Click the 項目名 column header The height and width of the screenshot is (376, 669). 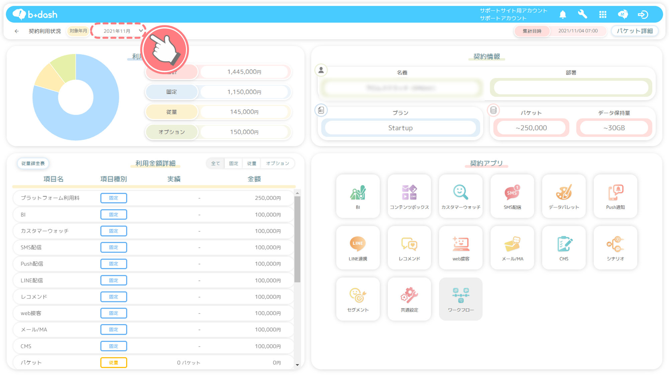click(53, 179)
